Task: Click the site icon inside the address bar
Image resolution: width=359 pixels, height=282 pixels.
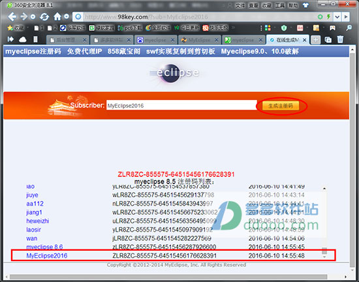Action: pos(78,17)
